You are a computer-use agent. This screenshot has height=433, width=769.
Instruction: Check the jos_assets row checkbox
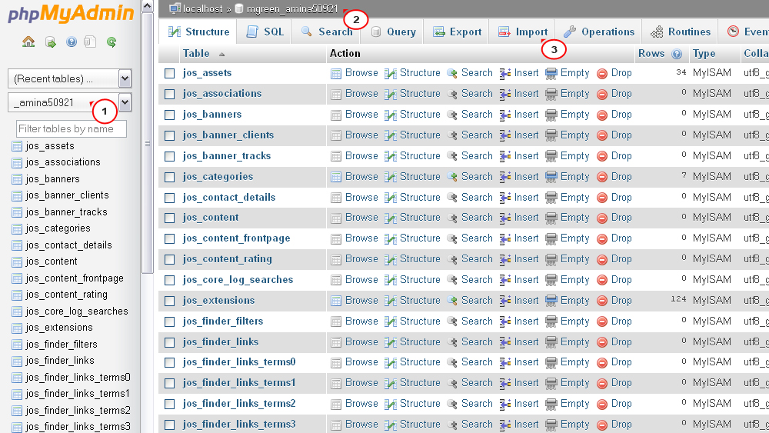(170, 74)
